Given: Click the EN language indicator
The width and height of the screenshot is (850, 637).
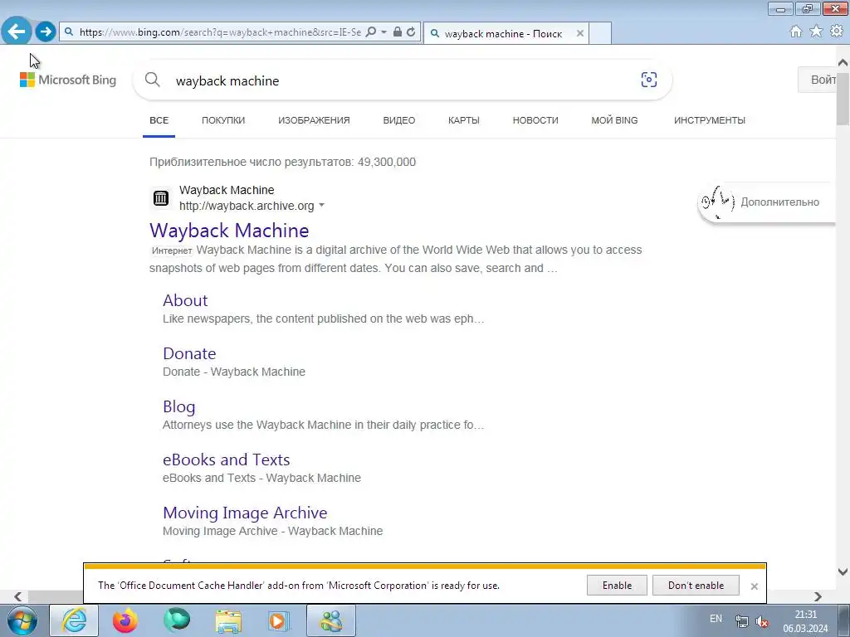Looking at the screenshot, I should pyautogui.click(x=716, y=619).
